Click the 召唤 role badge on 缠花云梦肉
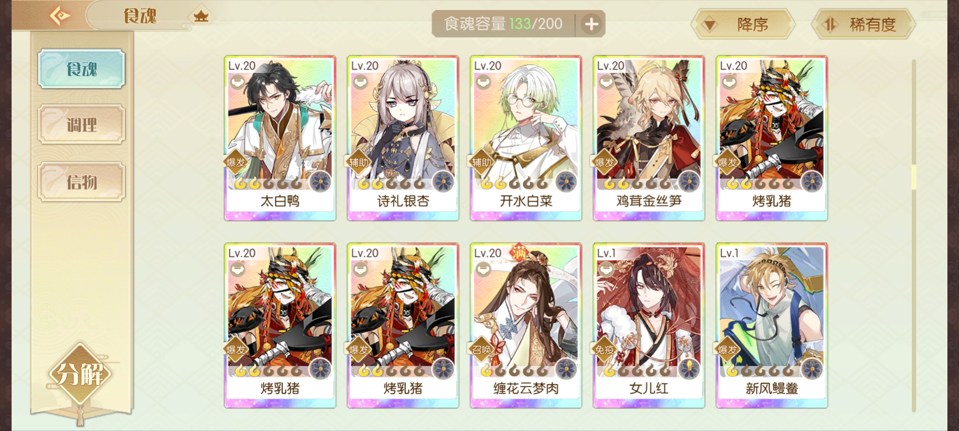Screen dimensions: 959x431 pos(482,350)
